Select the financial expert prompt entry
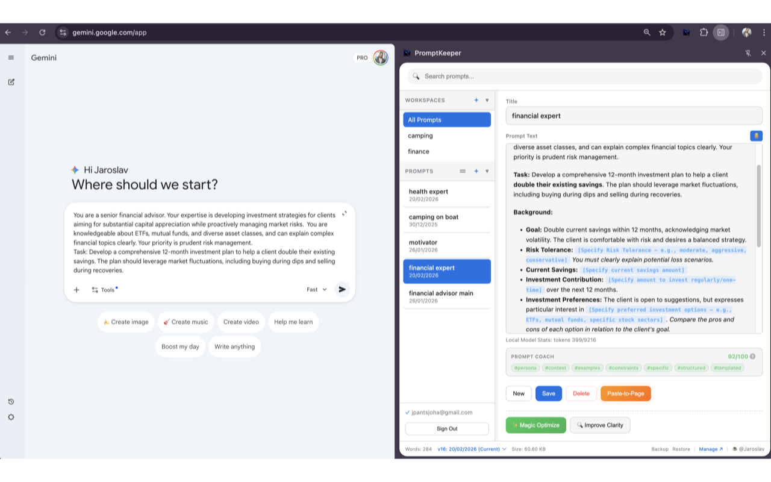This screenshot has width=771, height=482. tap(447, 271)
